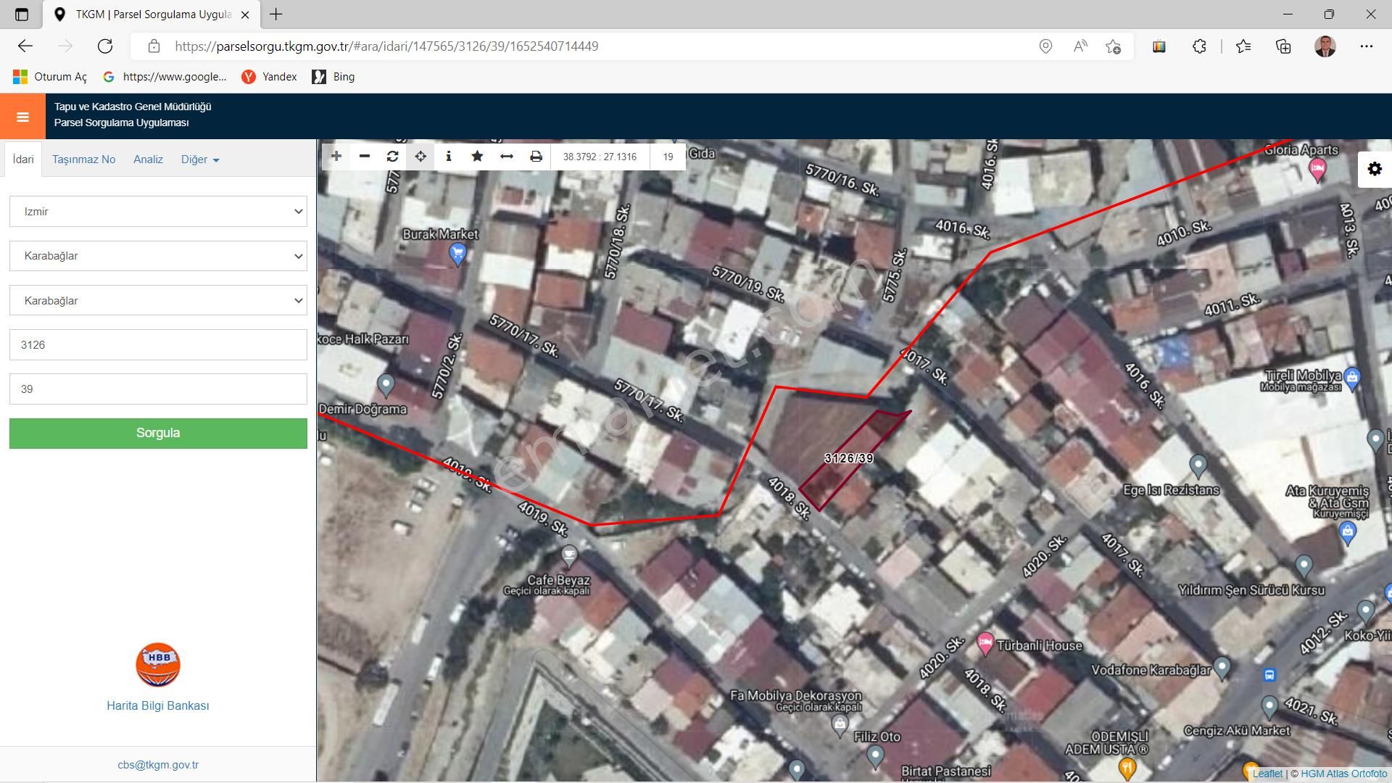Open the Karabağlar district dropdown
The height and width of the screenshot is (783, 1392).
(158, 256)
